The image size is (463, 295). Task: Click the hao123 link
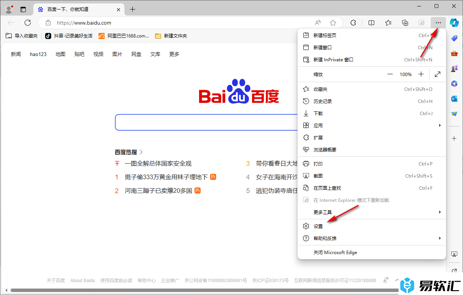coord(38,54)
